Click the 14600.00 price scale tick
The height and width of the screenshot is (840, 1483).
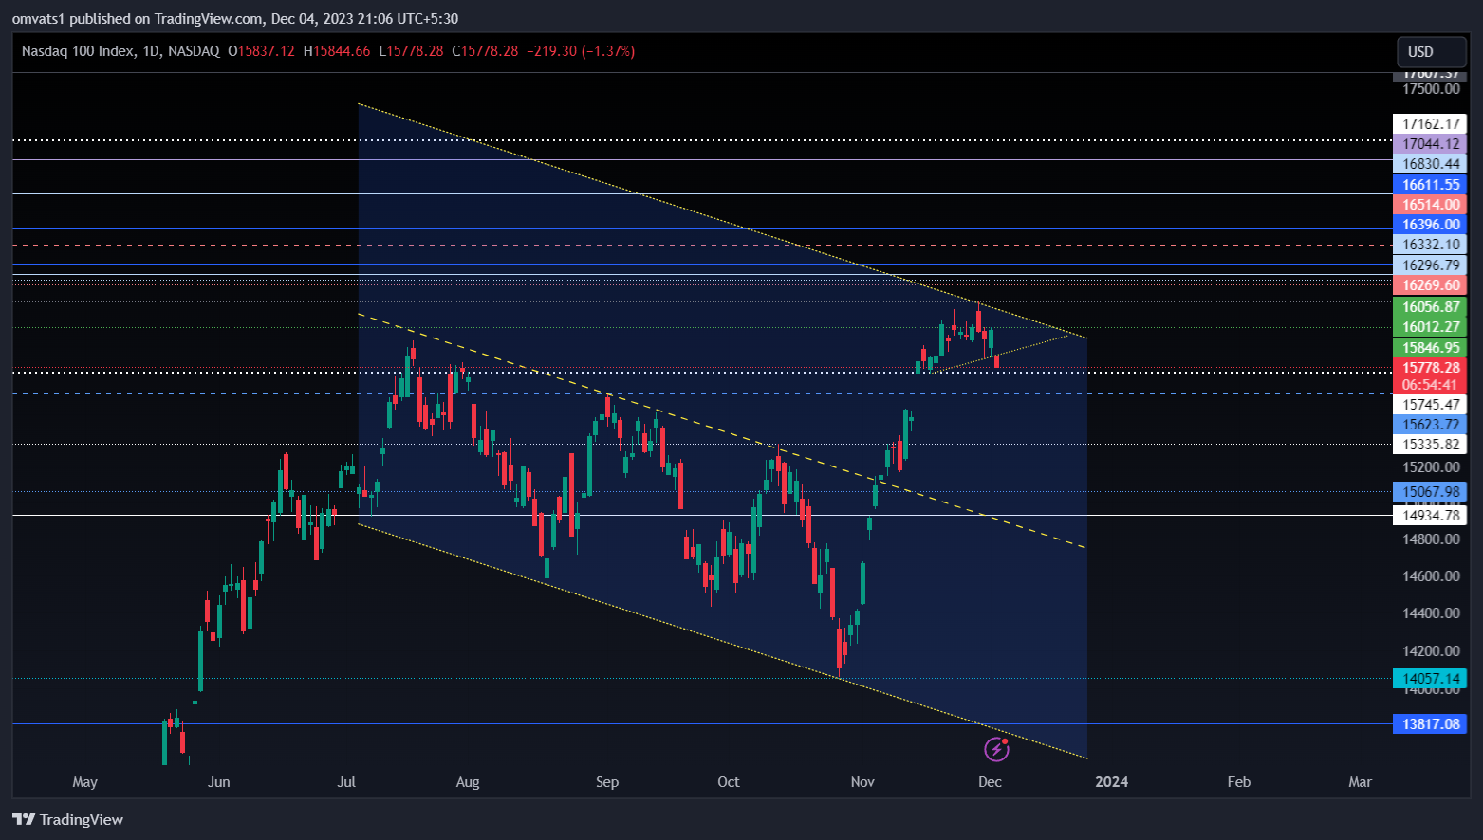[x=1431, y=576]
